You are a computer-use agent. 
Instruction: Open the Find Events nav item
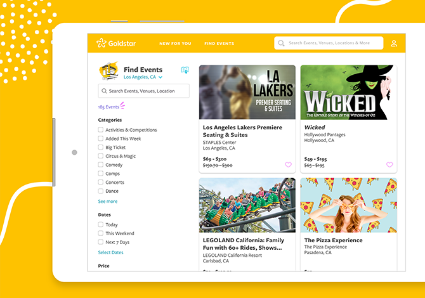(219, 43)
